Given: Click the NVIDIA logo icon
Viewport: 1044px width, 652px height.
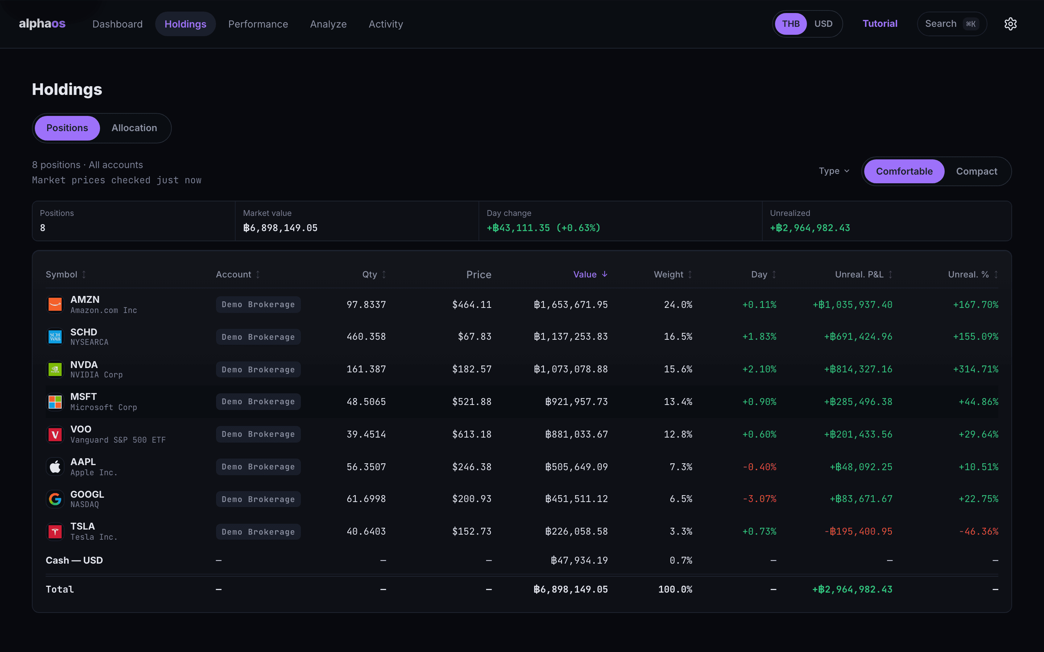Looking at the screenshot, I should click(x=55, y=369).
